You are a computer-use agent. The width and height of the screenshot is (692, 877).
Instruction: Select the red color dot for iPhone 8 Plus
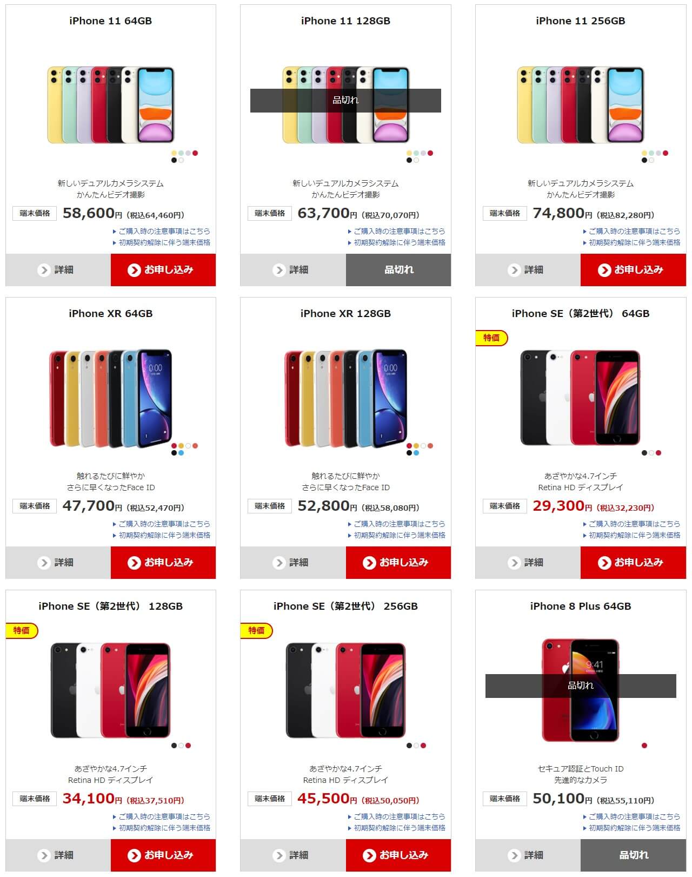click(644, 746)
